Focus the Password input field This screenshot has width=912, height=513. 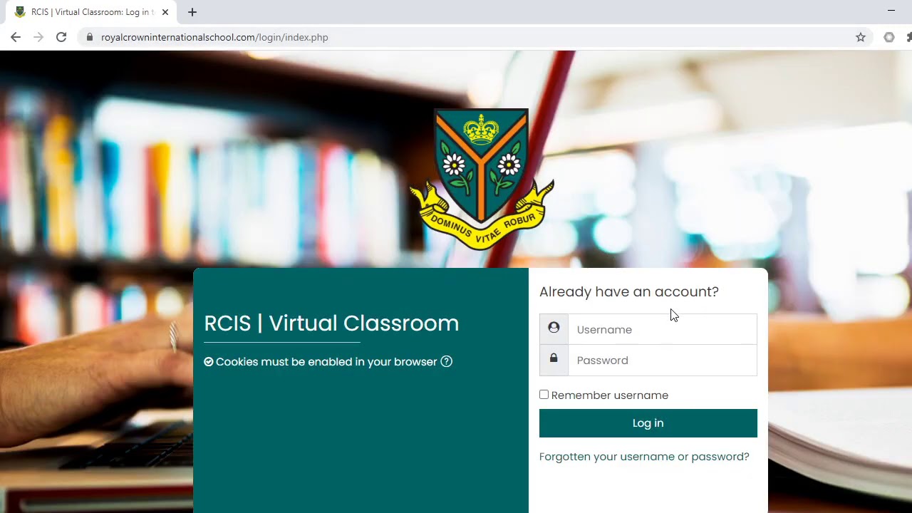[663, 360]
